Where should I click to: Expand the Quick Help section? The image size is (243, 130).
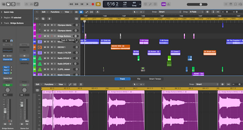(x=1, y=12)
